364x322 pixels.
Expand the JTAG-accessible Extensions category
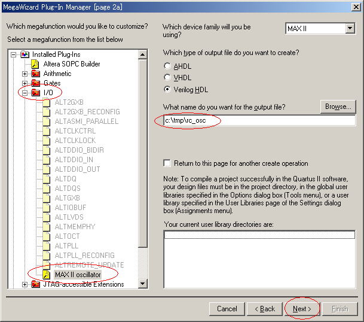[25, 284]
